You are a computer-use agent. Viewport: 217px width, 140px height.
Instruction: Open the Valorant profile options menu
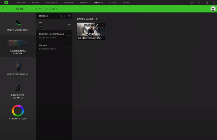coord(69,47)
